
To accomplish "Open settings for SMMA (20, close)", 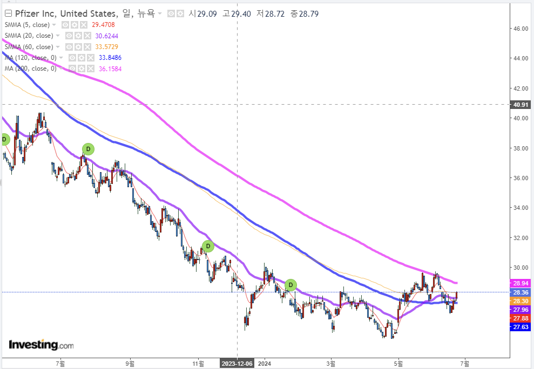I will tap(78, 36).
